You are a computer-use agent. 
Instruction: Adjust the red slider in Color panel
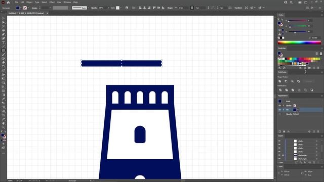(x=297, y=21)
